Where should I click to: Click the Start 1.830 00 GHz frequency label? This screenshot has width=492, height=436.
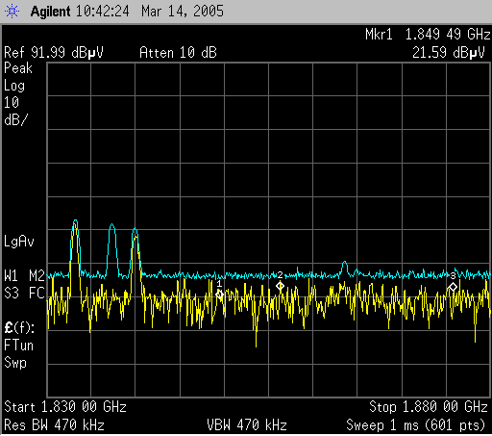[65, 407]
